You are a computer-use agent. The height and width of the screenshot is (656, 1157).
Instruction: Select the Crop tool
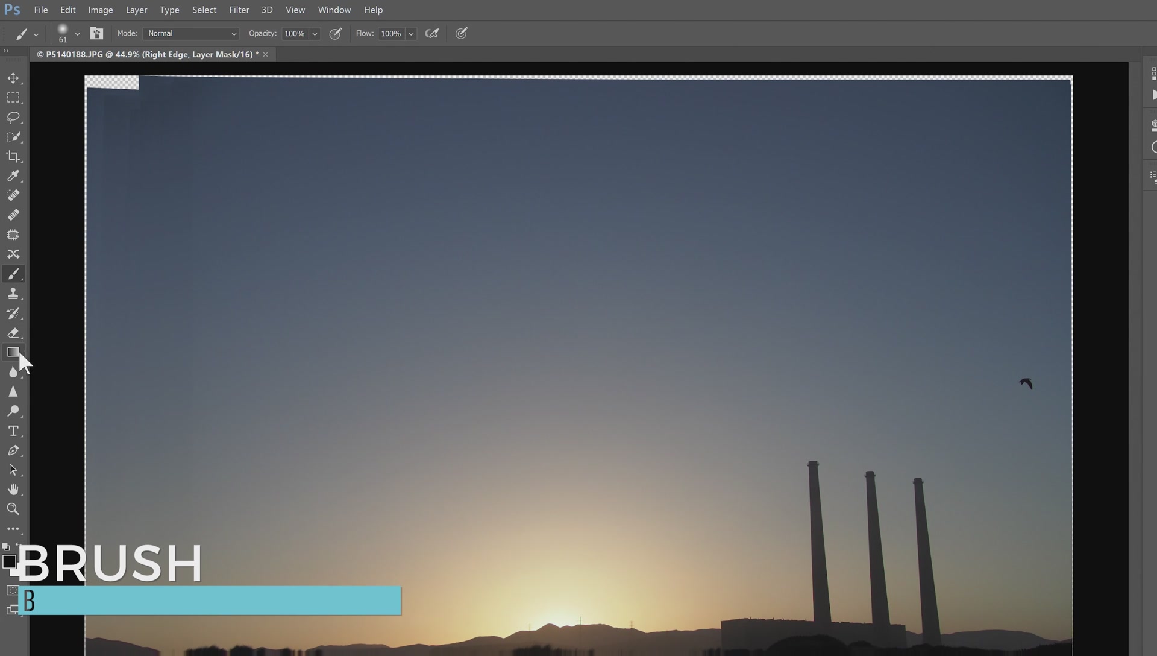click(x=13, y=156)
